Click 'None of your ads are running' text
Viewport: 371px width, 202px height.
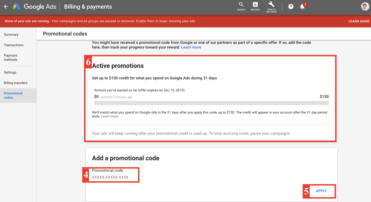coord(27,21)
